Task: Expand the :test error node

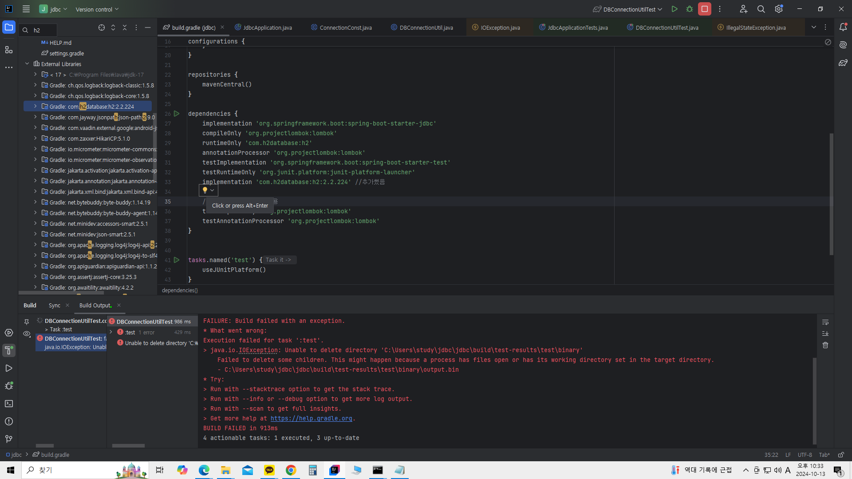Action: 111,332
